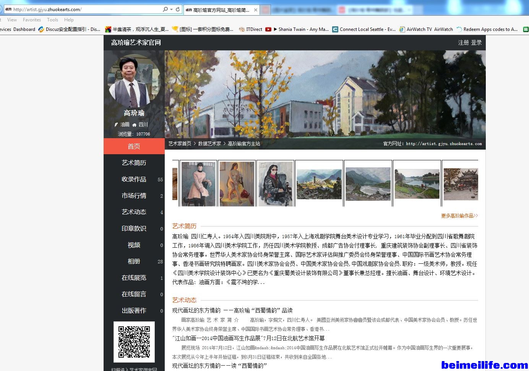Click the refresh icon in address bar

[178, 10]
